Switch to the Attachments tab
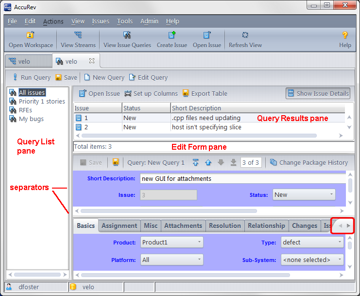The image size is (360, 296). pyautogui.click(x=183, y=226)
